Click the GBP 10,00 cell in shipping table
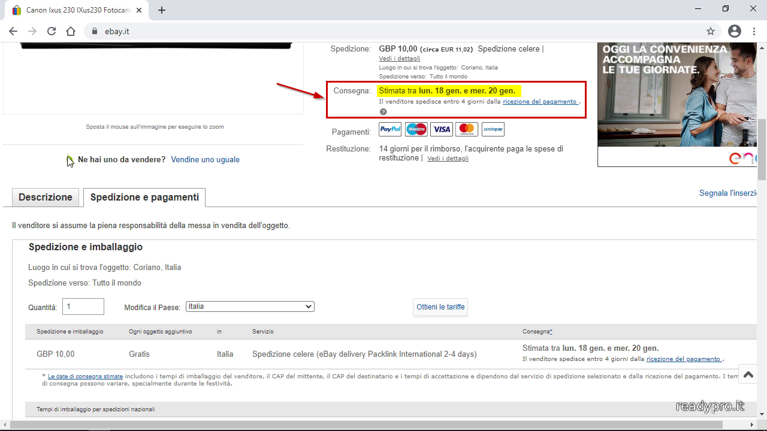Screen dimensions: 767x431 pyautogui.click(x=56, y=354)
